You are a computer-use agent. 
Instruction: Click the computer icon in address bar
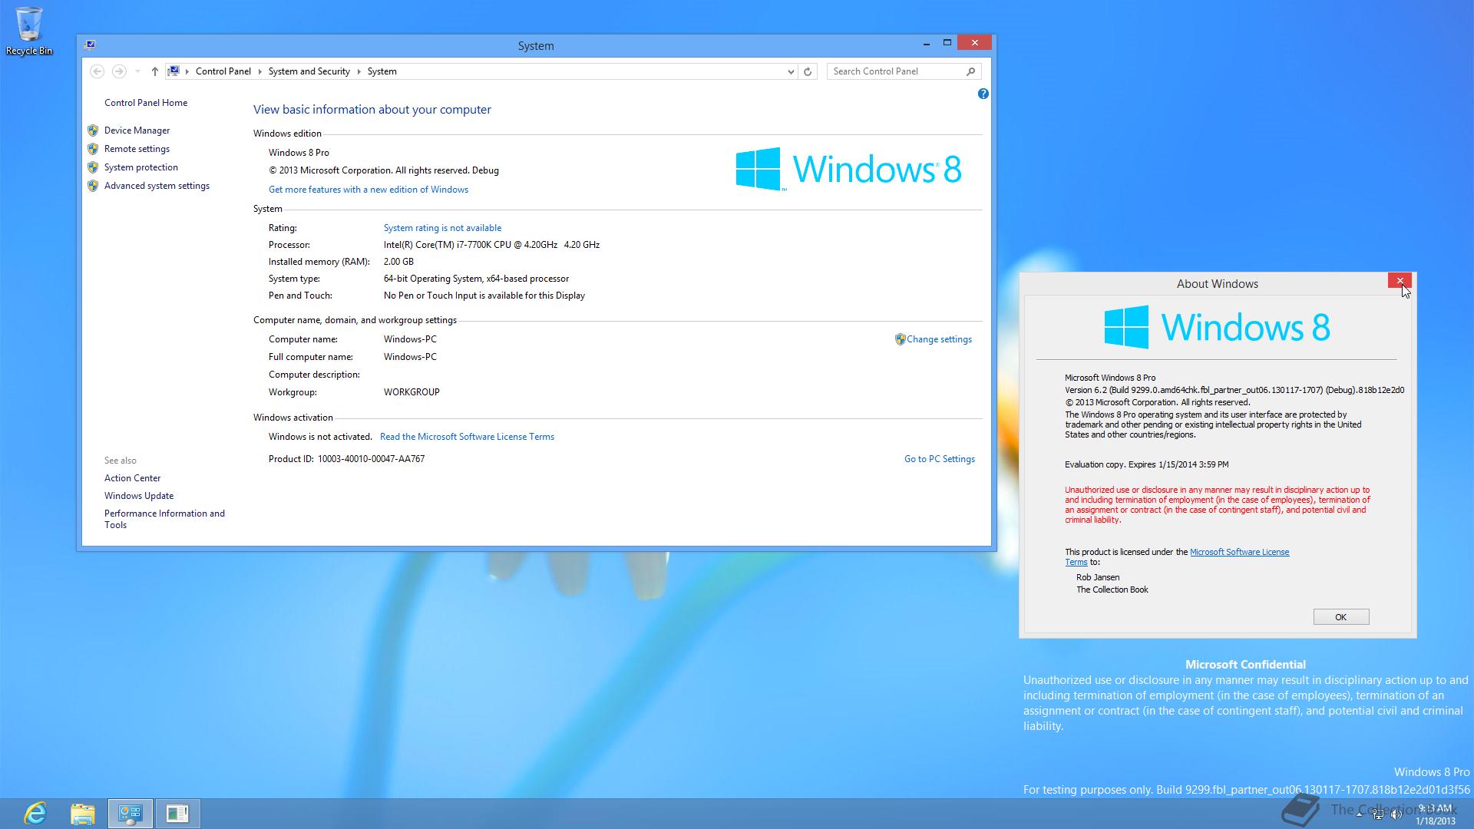tap(174, 71)
